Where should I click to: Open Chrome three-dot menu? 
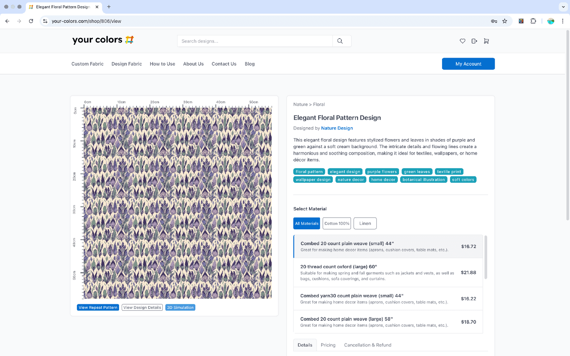(x=563, y=21)
